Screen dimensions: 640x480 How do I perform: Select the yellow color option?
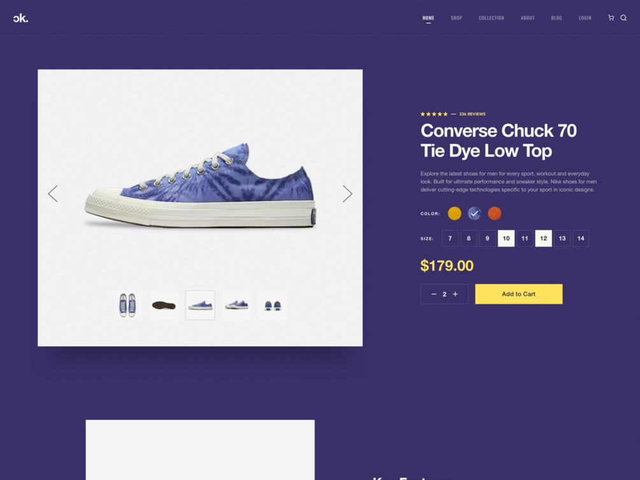[454, 213]
